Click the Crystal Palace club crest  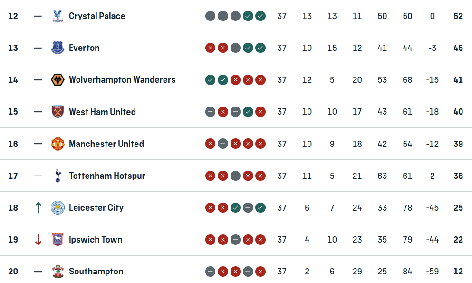58,16
